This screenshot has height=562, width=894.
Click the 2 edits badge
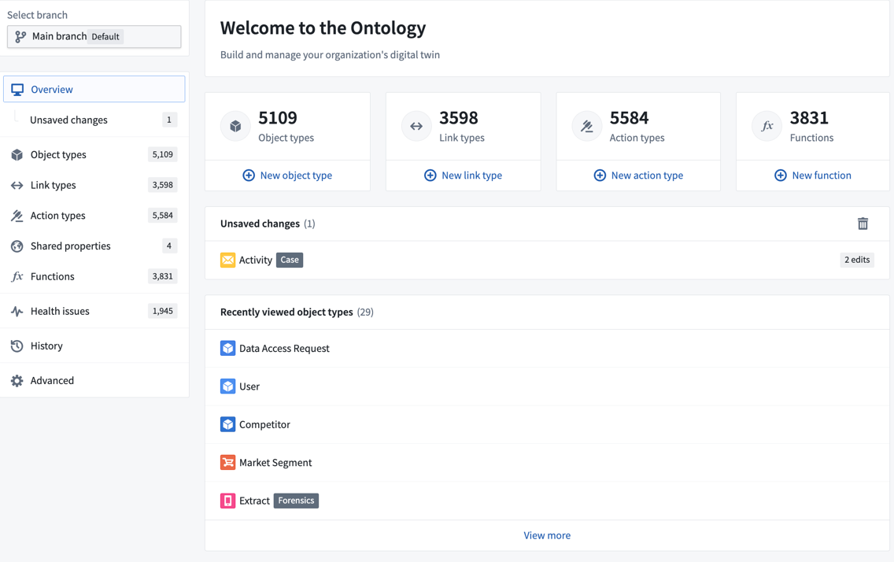[856, 260]
